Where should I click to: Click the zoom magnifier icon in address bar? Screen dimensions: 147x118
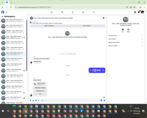pyautogui.click(x=127, y=7)
